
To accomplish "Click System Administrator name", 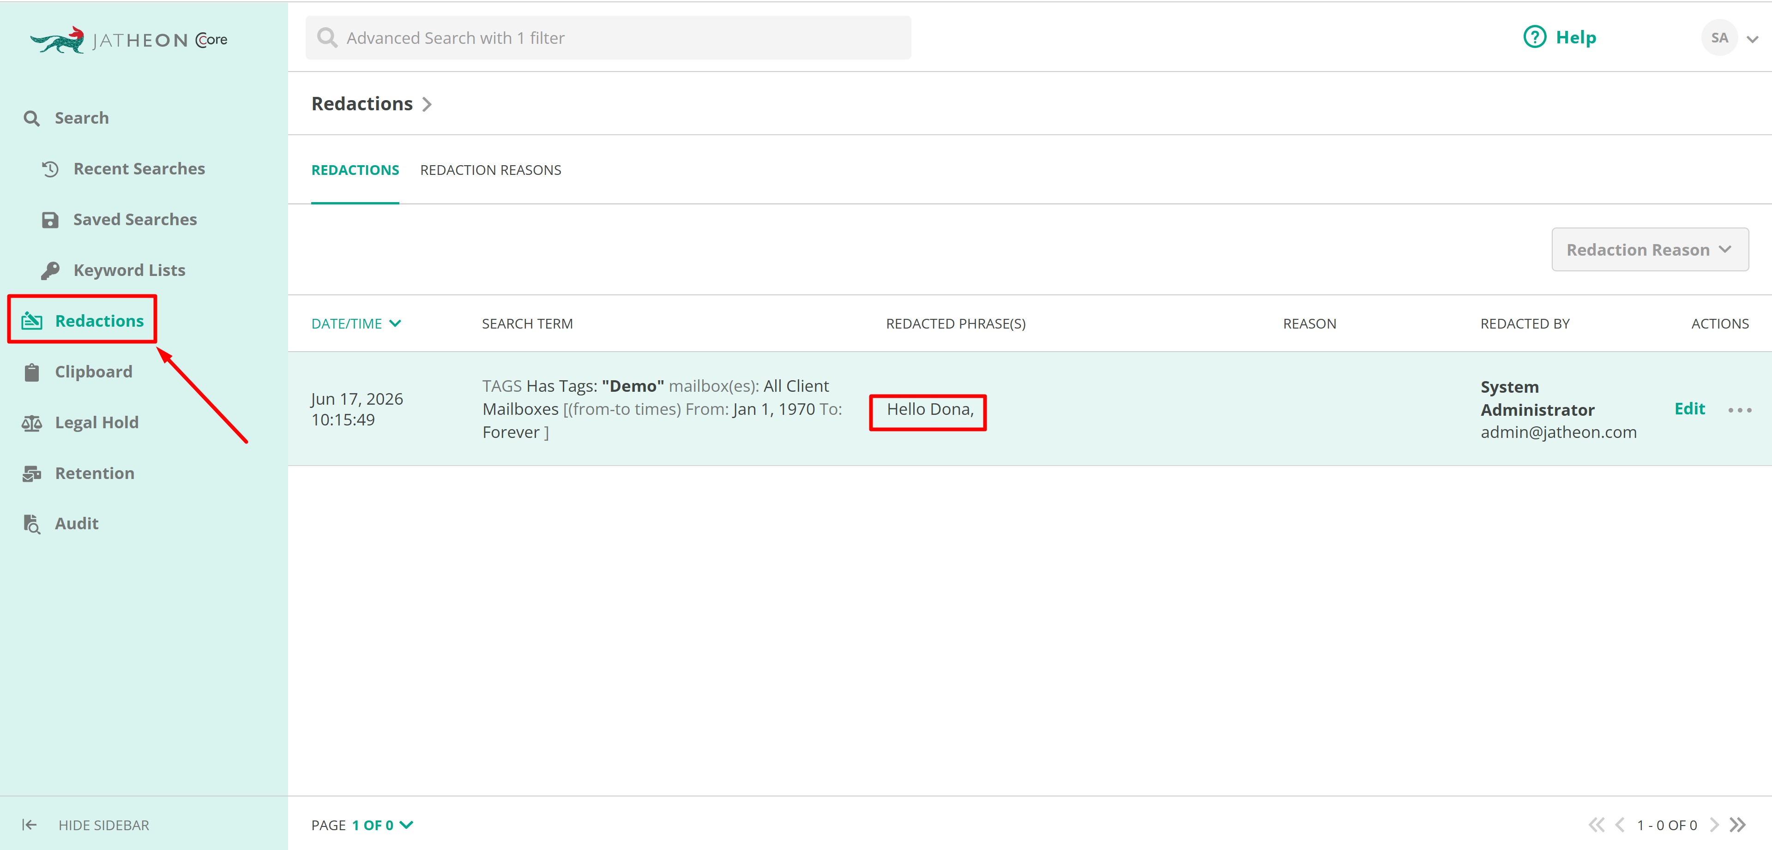I will pyautogui.click(x=1537, y=398).
